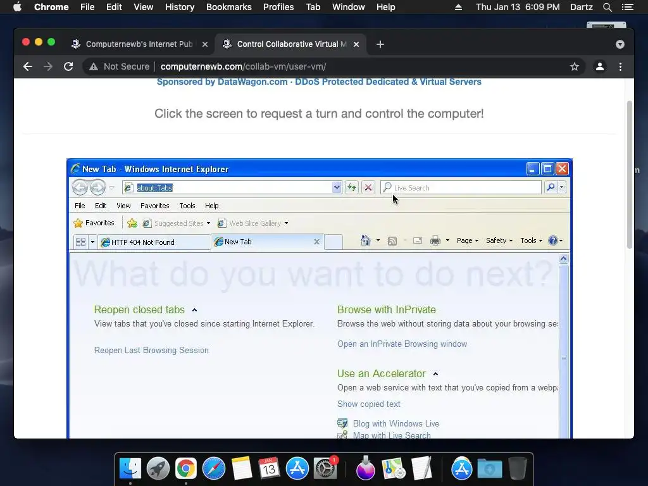The height and width of the screenshot is (486, 648).
Task: Open IE Quick Tabs grid icon
Action: (x=80, y=242)
